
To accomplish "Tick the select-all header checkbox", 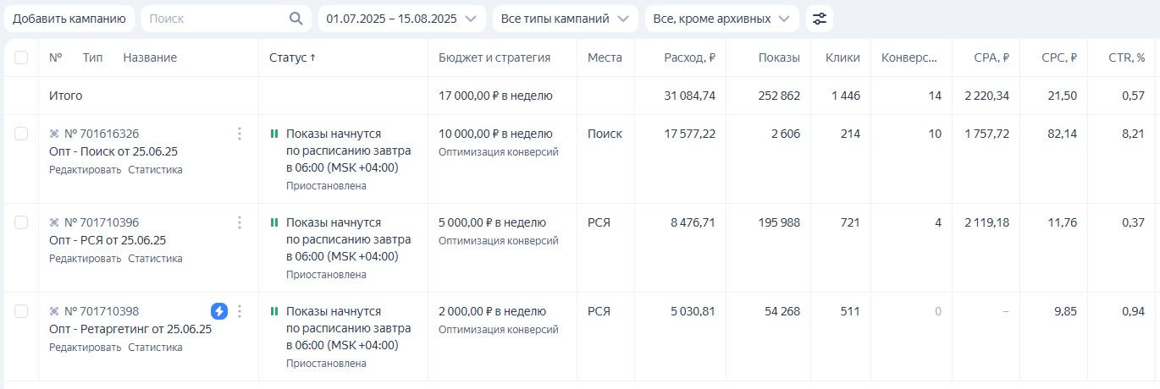I will click(21, 58).
